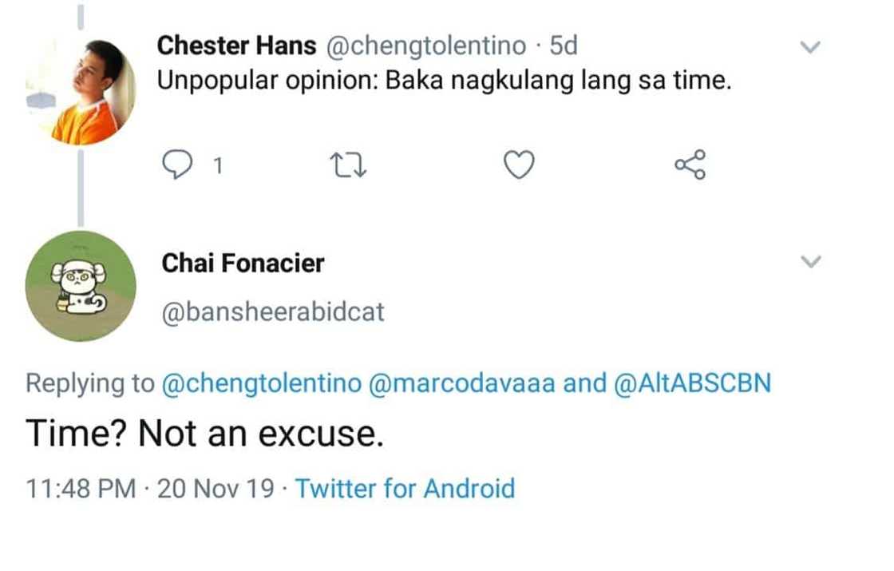Tap the share icon on Chester's tweet
Screen dimensions: 894x571
pos(690,165)
